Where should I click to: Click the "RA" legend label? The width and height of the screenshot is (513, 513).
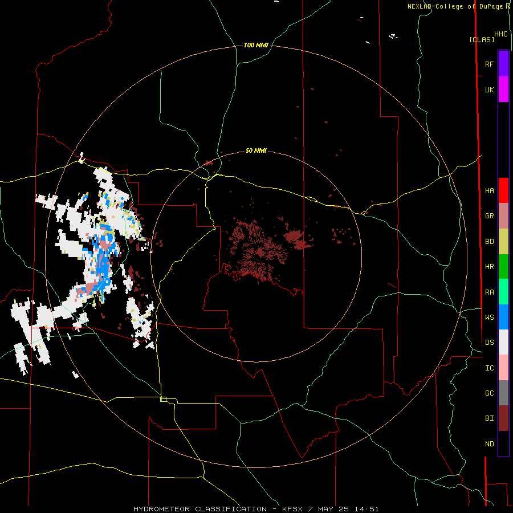coord(489,292)
